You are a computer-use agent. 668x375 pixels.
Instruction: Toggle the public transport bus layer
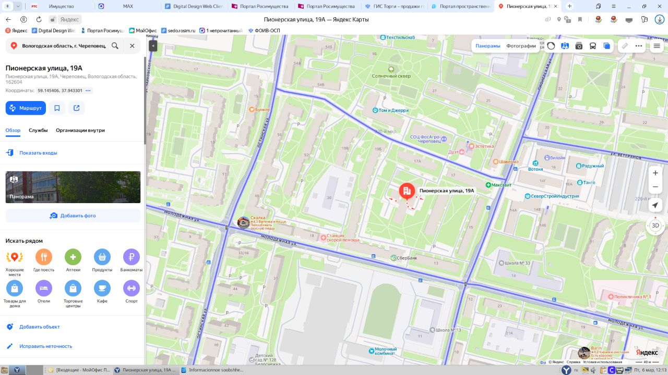click(593, 46)
